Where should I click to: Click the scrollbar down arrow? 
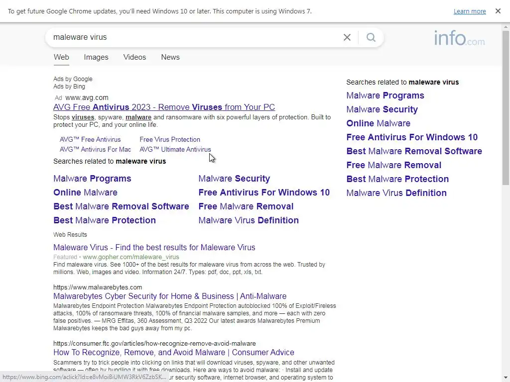tap(506, 379)
